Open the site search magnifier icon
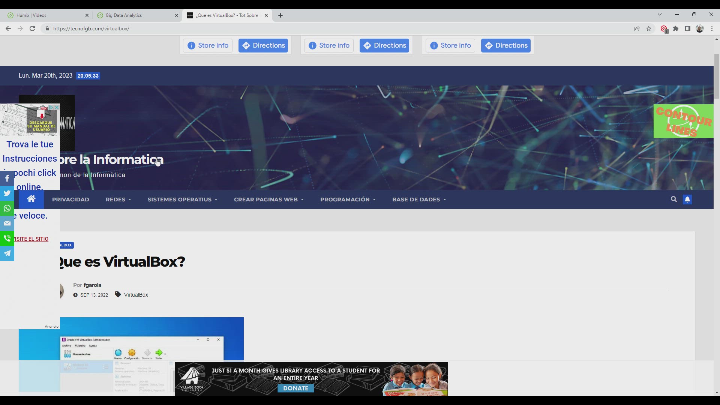720x405 pixels. coord(674,199)
